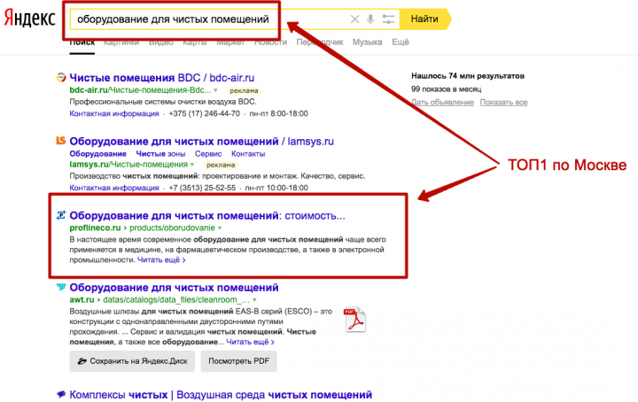638x402 pixels.
Task: Select the Поиск tab
Action: (82, 42)
